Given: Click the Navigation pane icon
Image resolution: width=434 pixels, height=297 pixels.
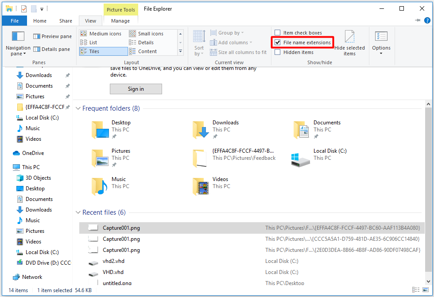Looking at the screenshot, I should coord(18,37).
